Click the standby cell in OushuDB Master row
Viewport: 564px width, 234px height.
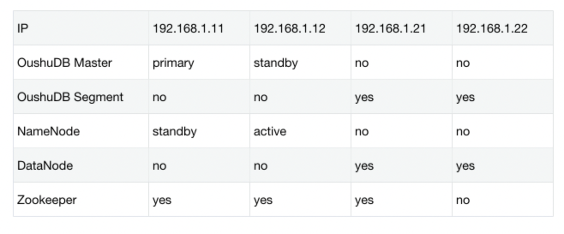(x=276, y=63)
